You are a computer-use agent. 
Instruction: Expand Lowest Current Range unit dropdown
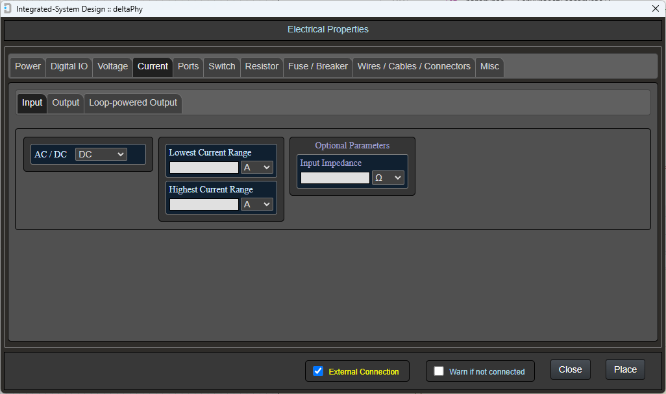tap(257, 167)
